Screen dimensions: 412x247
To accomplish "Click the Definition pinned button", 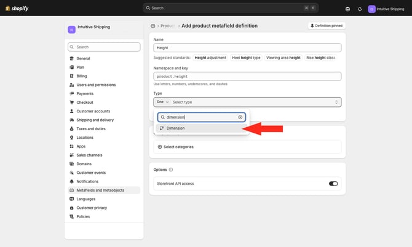I will tap(327, 26).
